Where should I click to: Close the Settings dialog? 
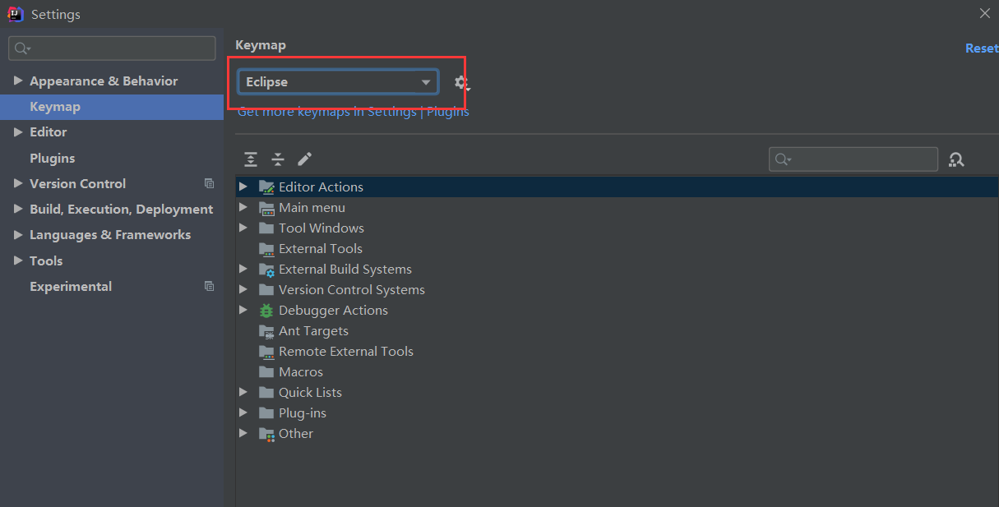point(984,14)
